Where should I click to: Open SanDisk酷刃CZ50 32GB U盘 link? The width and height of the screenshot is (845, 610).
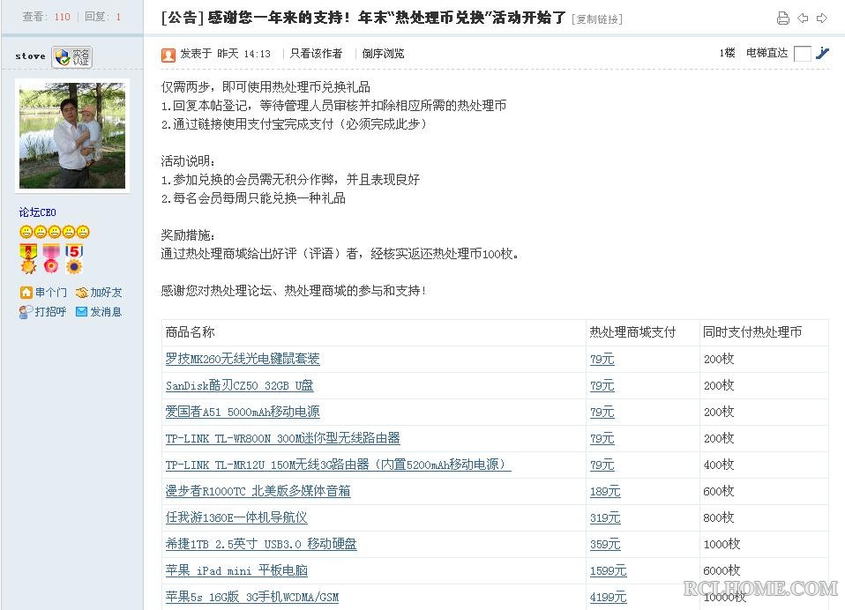coord(239,385)
